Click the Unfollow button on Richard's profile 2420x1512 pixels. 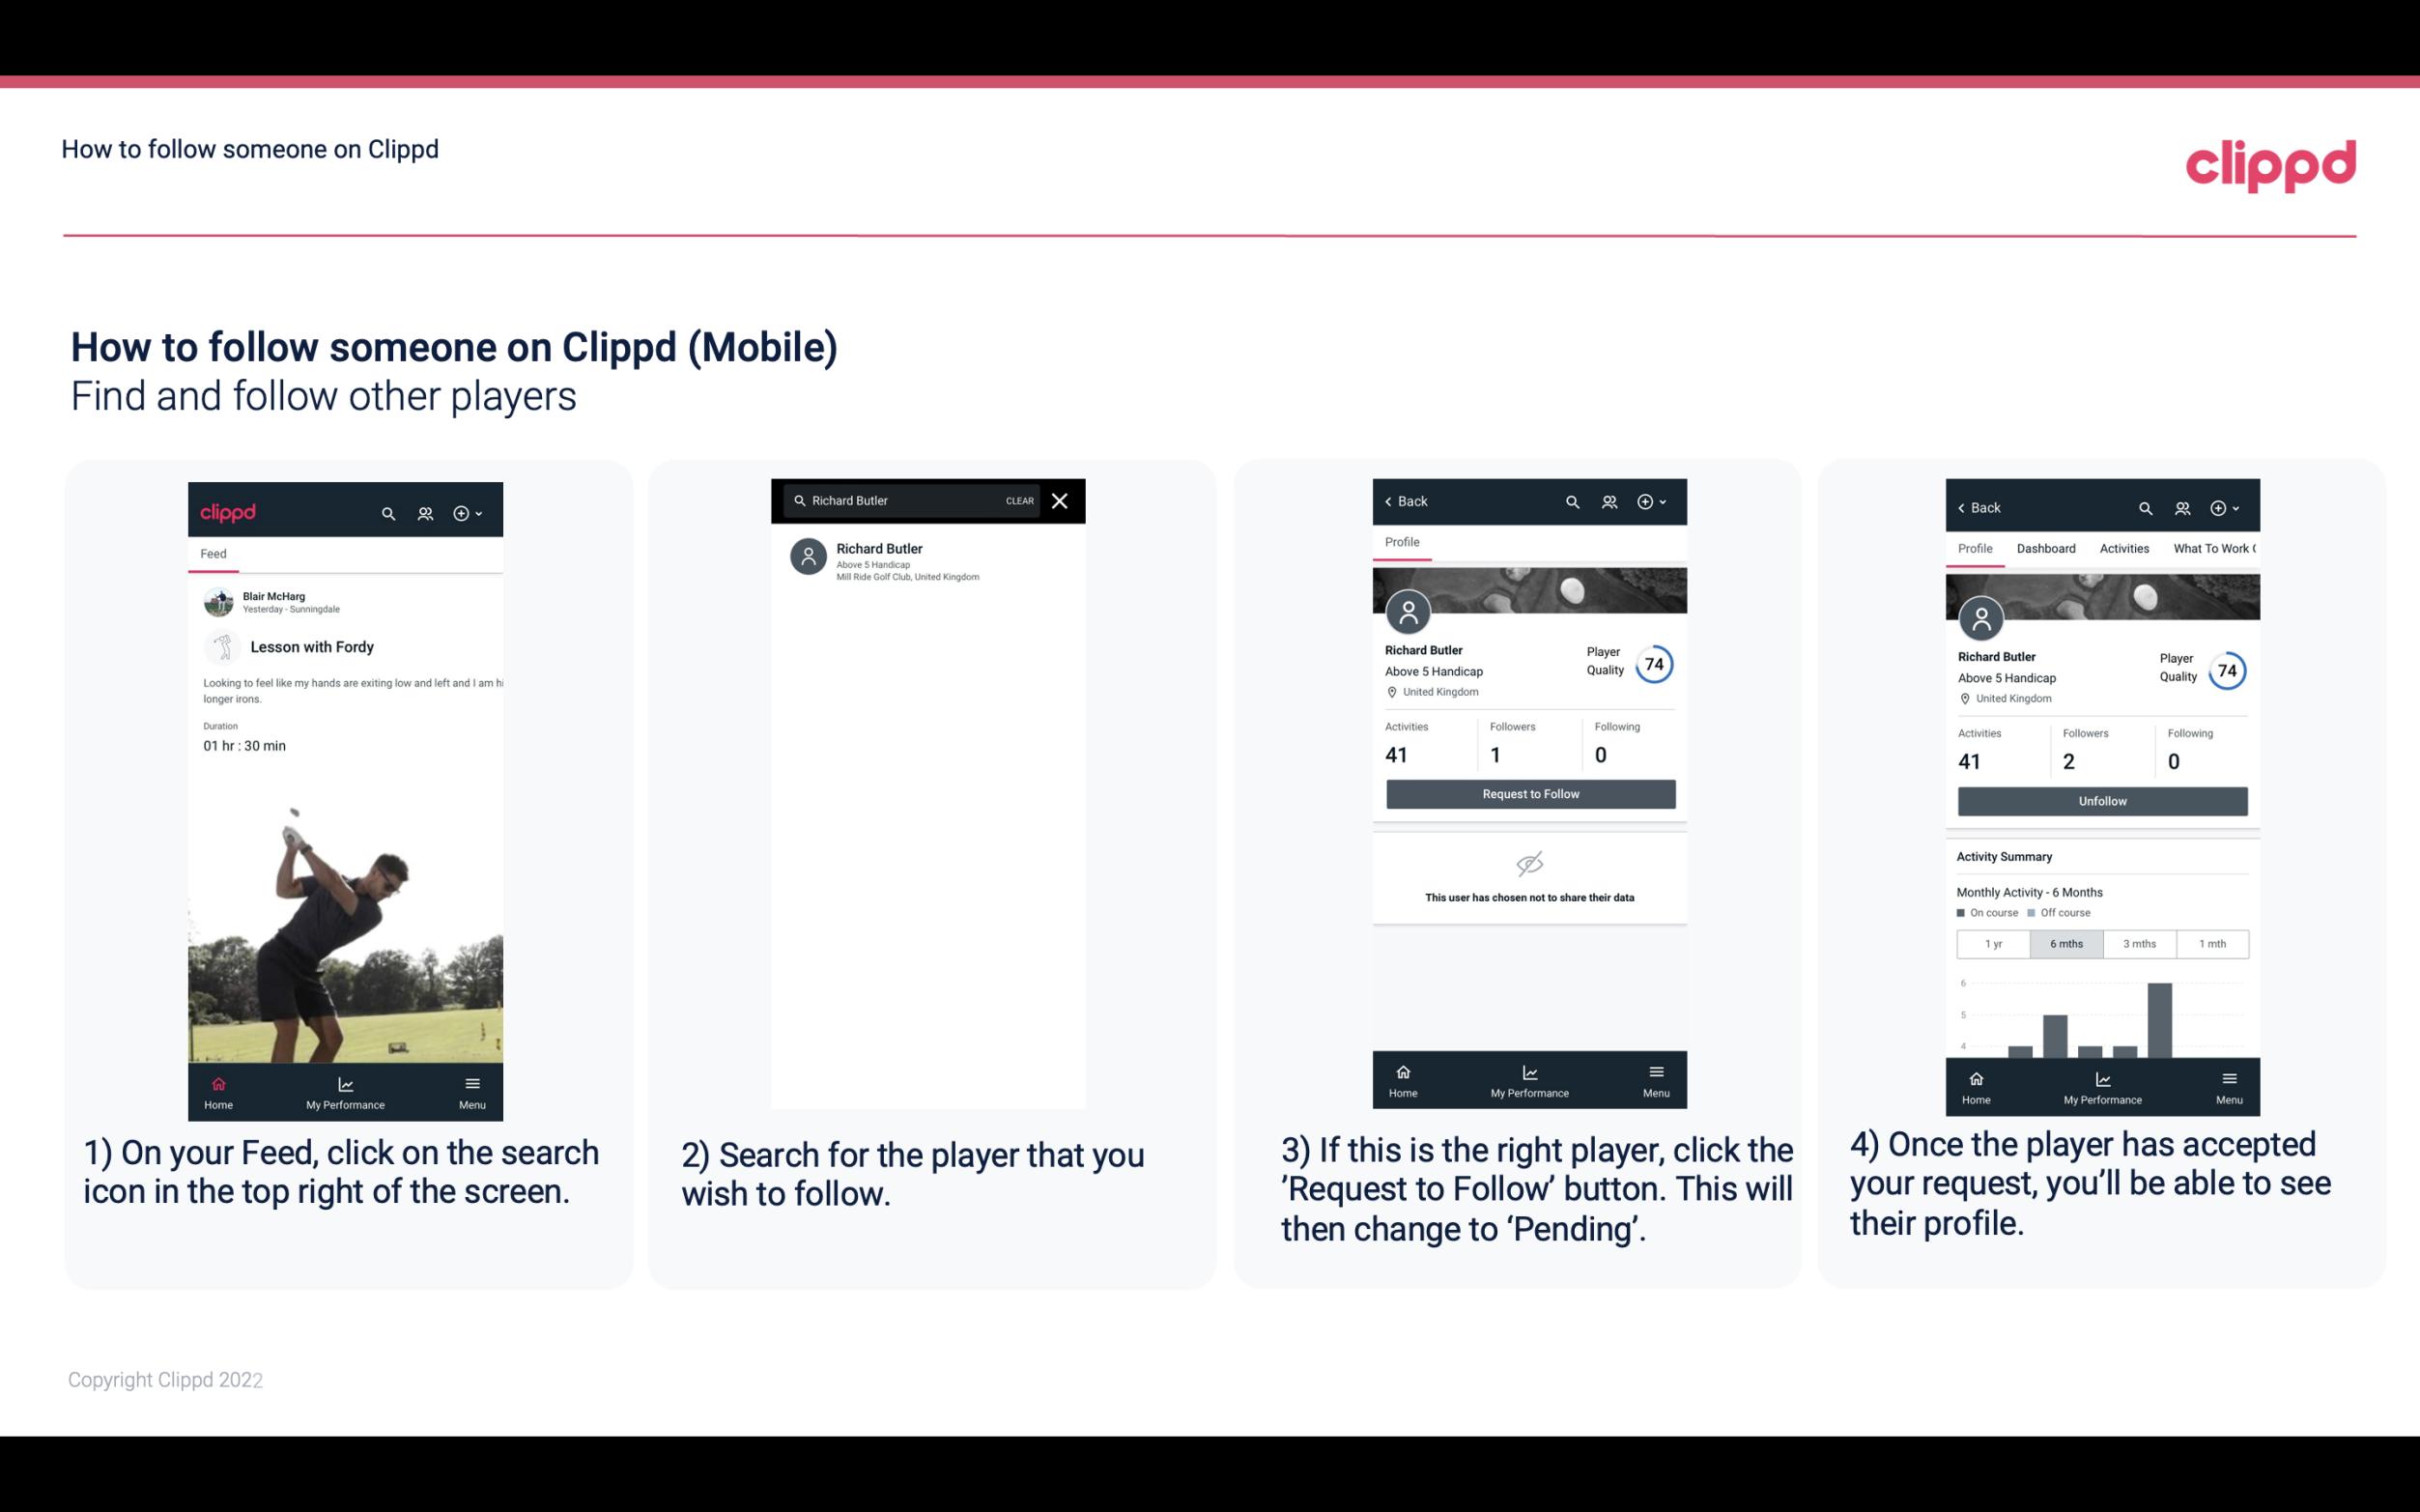pos(2101,800)
